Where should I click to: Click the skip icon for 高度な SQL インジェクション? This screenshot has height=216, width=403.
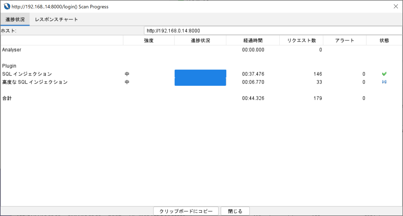coord(384,82)
